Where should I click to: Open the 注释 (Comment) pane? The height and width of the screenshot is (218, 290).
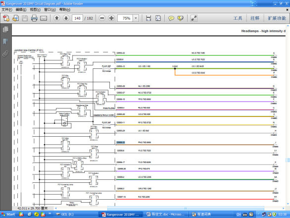click(255, 18)
